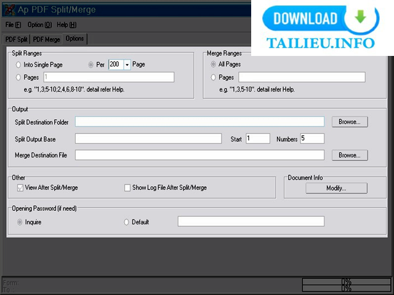Image resolution: width=394 pixels, height=295 pixels.
Task: Open the Option menu
Action: 39,25
